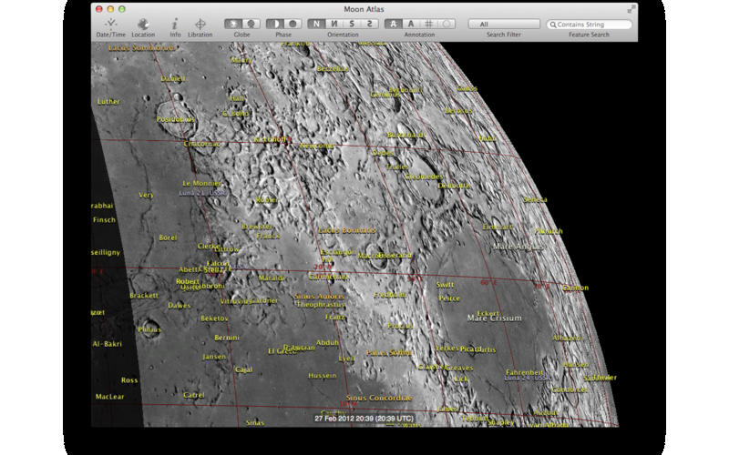This screenshot has height=455, width=729.
Task: Select the Maraldi label
Action: (272, 278)
